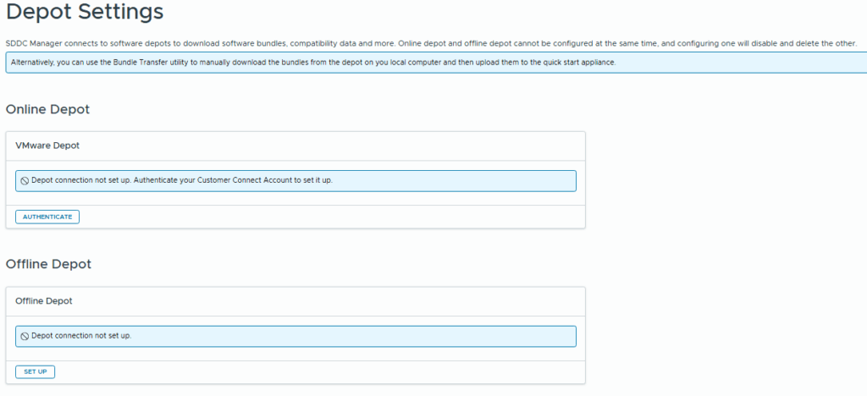Click the not-set-up icon in Offline Depot alert
867x396 pixels.
coord(25,336)
